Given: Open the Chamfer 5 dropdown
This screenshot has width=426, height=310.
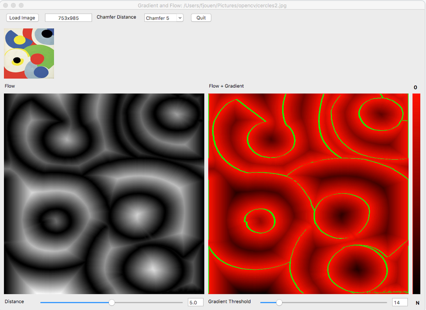Looking at the screenshot, I should (x=164, y=18).
